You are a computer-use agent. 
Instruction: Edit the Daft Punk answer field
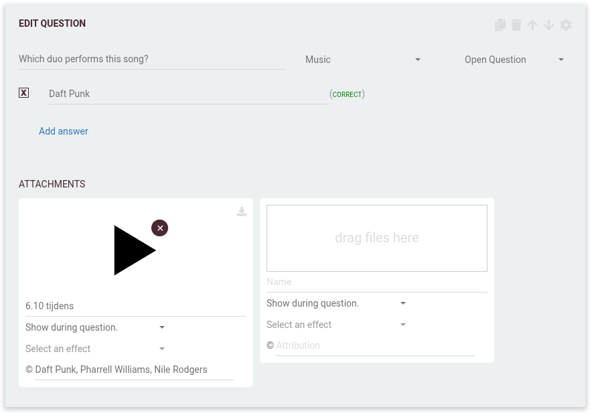187,94
